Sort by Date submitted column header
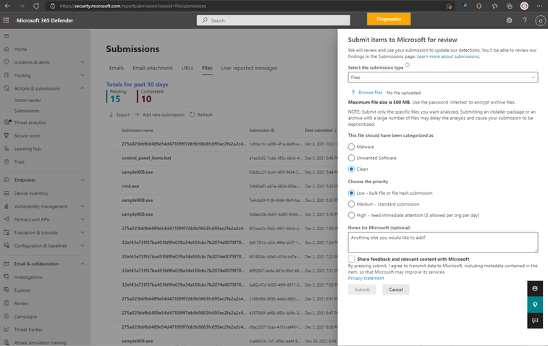548x346 pixels. click(x=320, y=130)
